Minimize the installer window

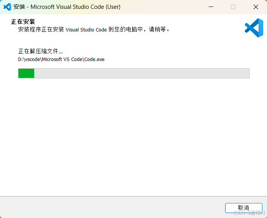click(x=211, y=7)
